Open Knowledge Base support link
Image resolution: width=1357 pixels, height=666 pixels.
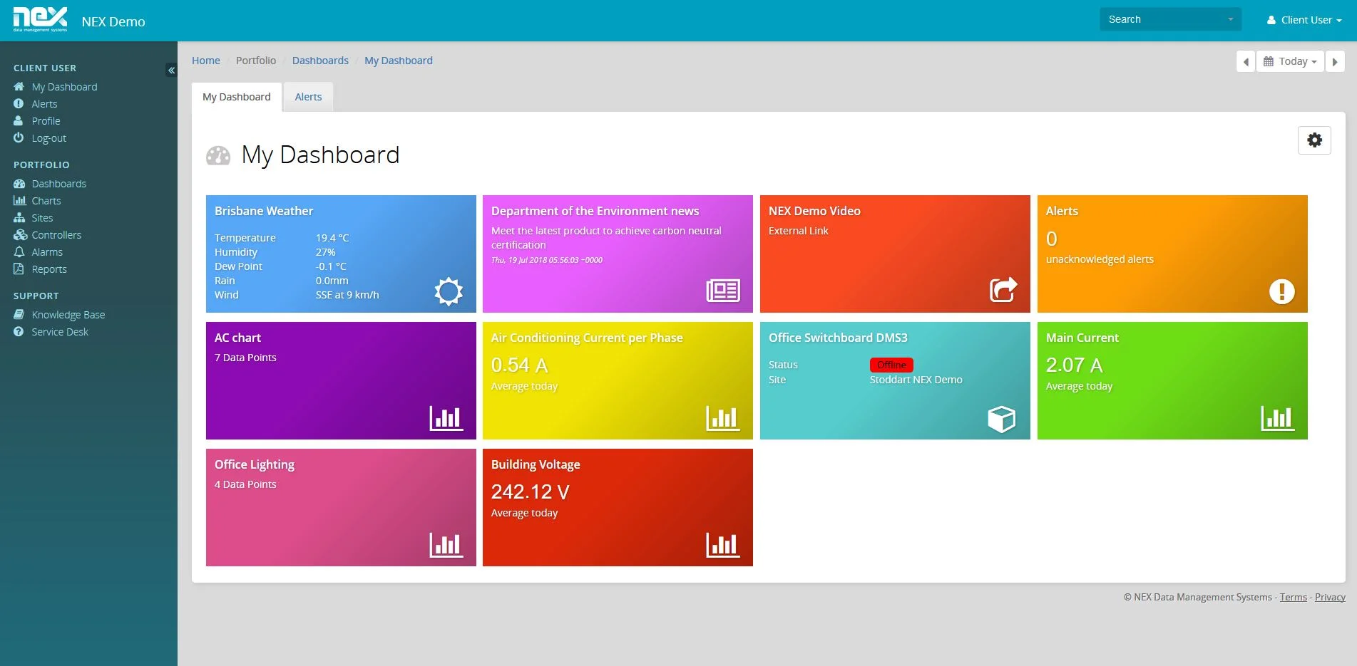(68, 314)
